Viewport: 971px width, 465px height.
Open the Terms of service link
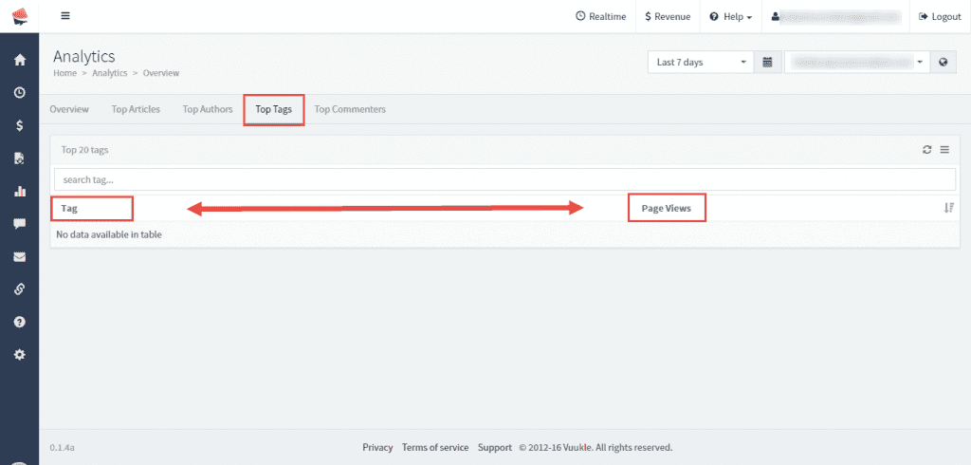(x=435, y=447)
